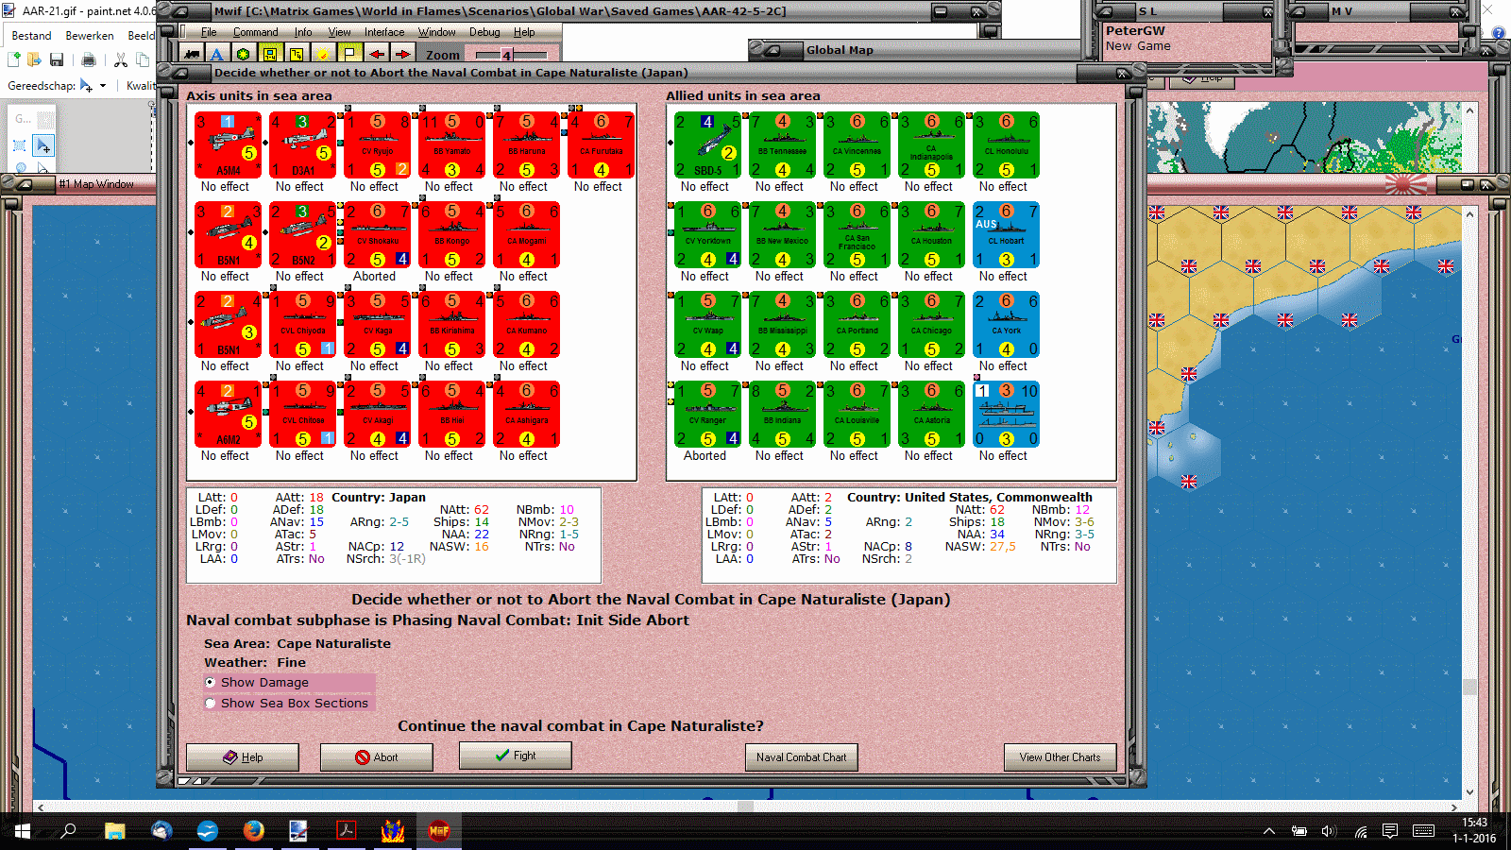Open the View menu in Mwif
The height and width of the screenshot is (850, 1511).
[339, 32]
